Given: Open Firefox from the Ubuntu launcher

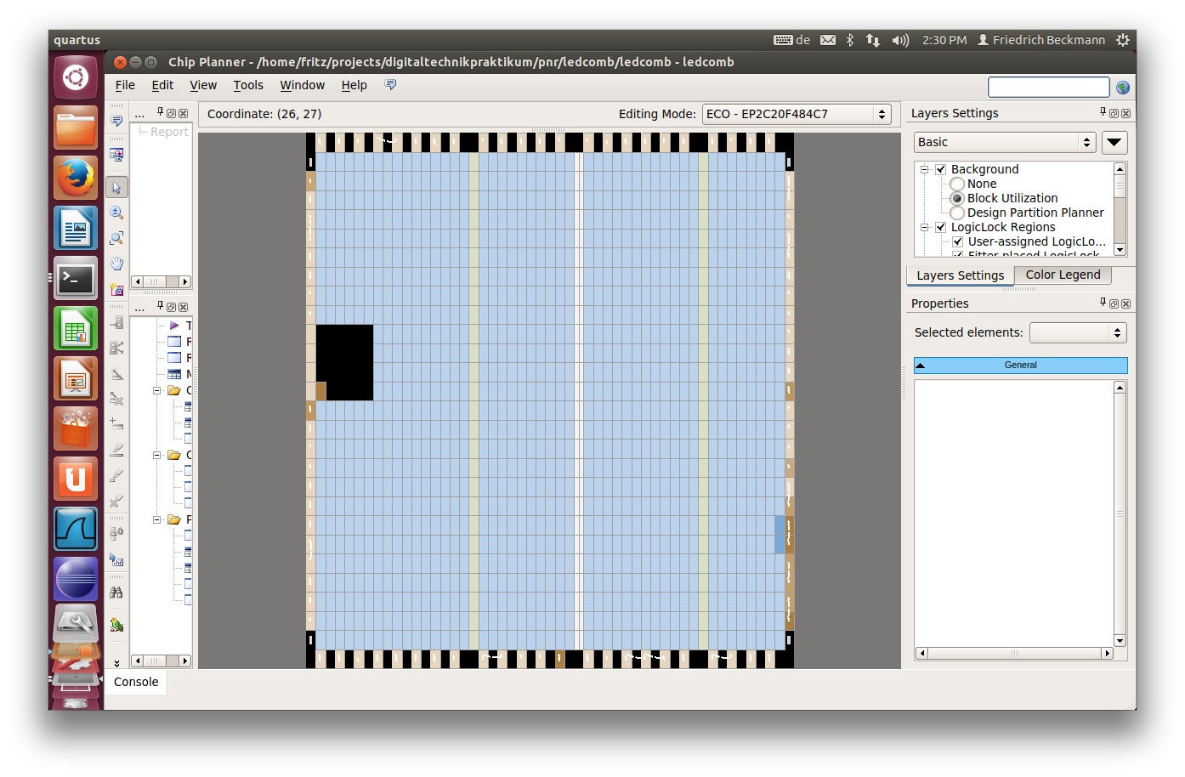Looking at the screenshot, I should (x=76, y=178).
